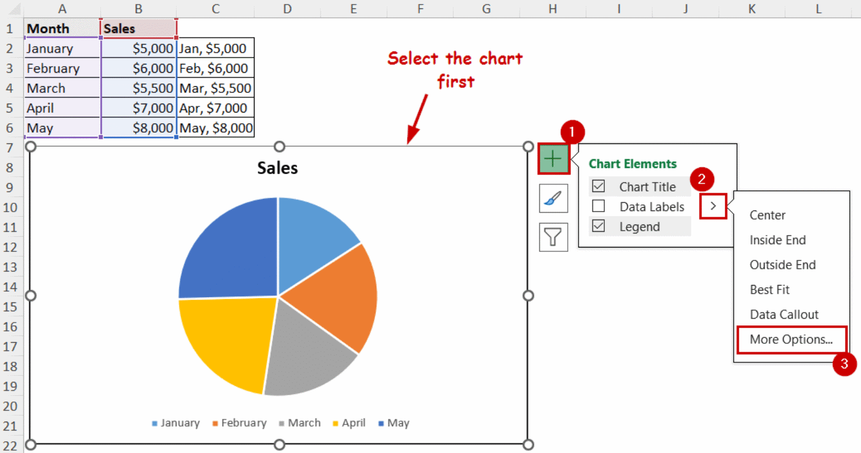This screenshot has width=861, height=453.
Task: Click the May legend marker
Action: [381, 423]
